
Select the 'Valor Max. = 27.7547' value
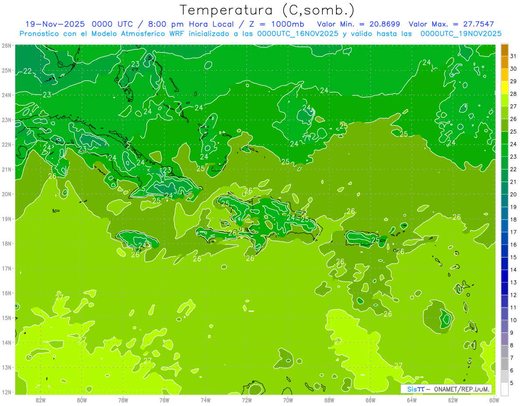point(451,24)
